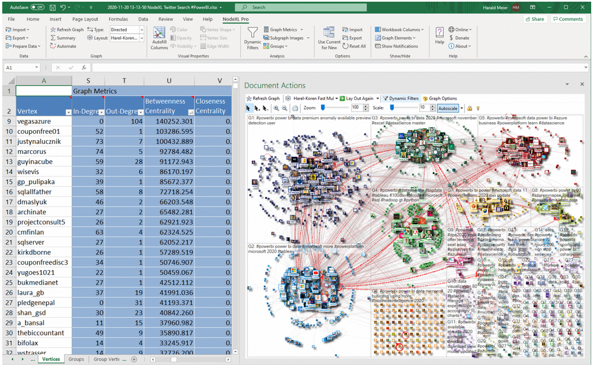594x367 pixels.
Task: Open the Formulas ribbon tab
Action: 118,19
